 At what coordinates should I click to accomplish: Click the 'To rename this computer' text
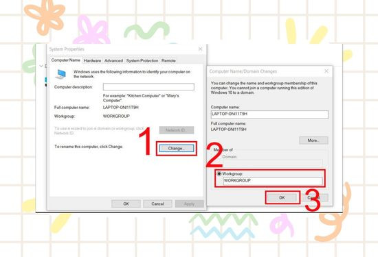[89, 147]
